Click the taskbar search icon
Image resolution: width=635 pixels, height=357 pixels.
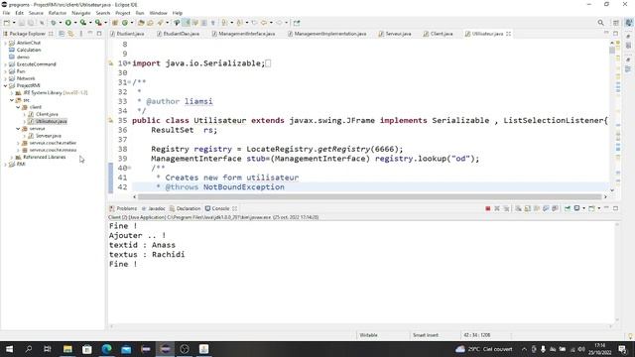click(29, 349)
